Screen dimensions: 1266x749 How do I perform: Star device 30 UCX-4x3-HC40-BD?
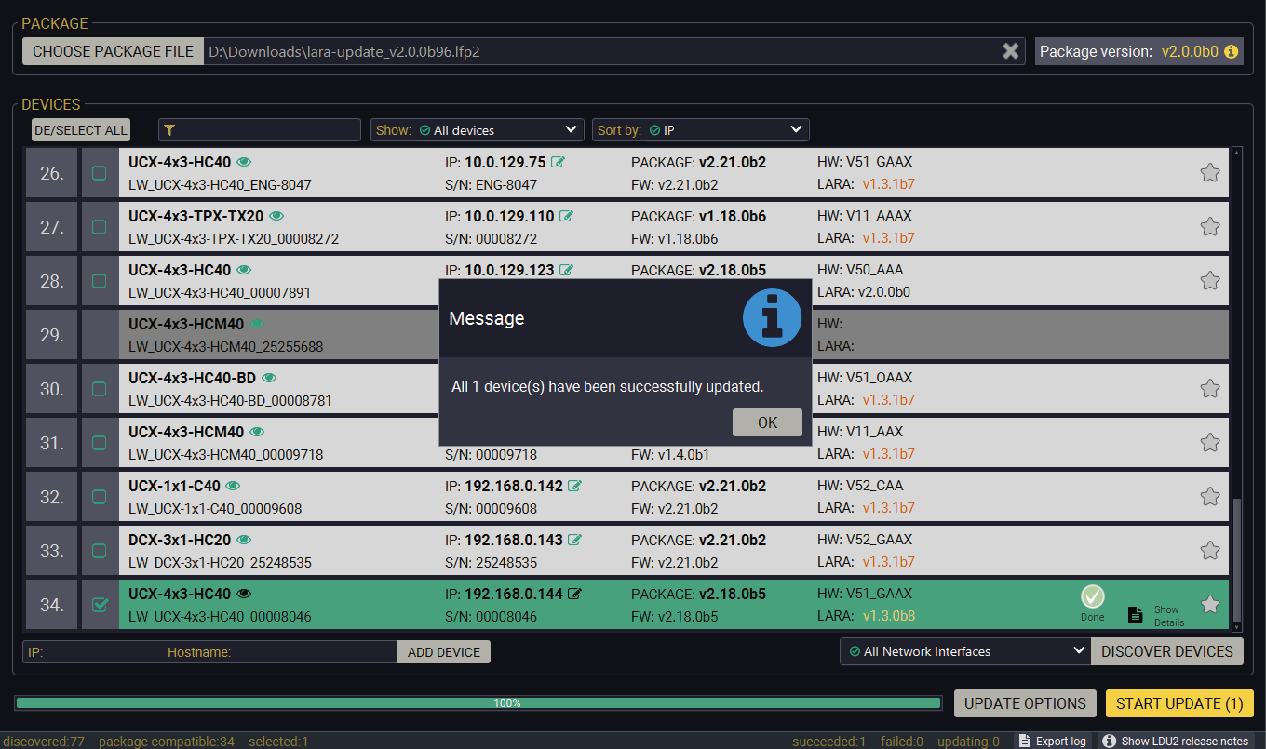coord(1209,388)
